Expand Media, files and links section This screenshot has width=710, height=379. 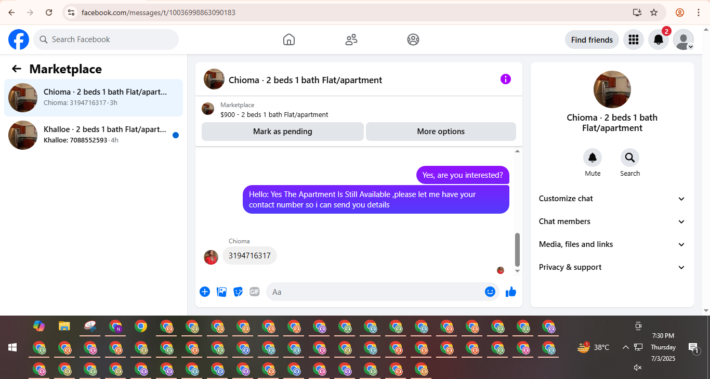point(612,244)
